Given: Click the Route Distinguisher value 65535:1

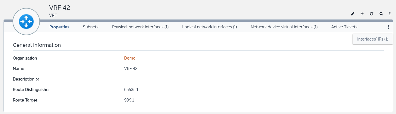Looking at the screenshot, I should coord(131,90).
